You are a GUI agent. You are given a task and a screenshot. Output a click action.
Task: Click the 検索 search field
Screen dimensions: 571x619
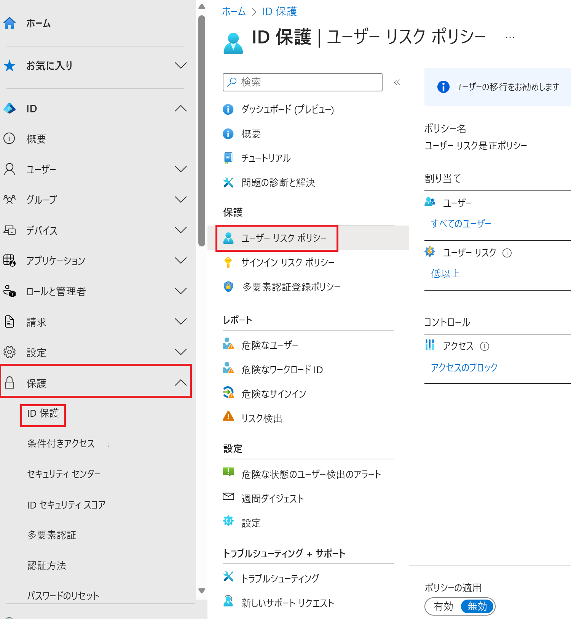click(303, 82)
